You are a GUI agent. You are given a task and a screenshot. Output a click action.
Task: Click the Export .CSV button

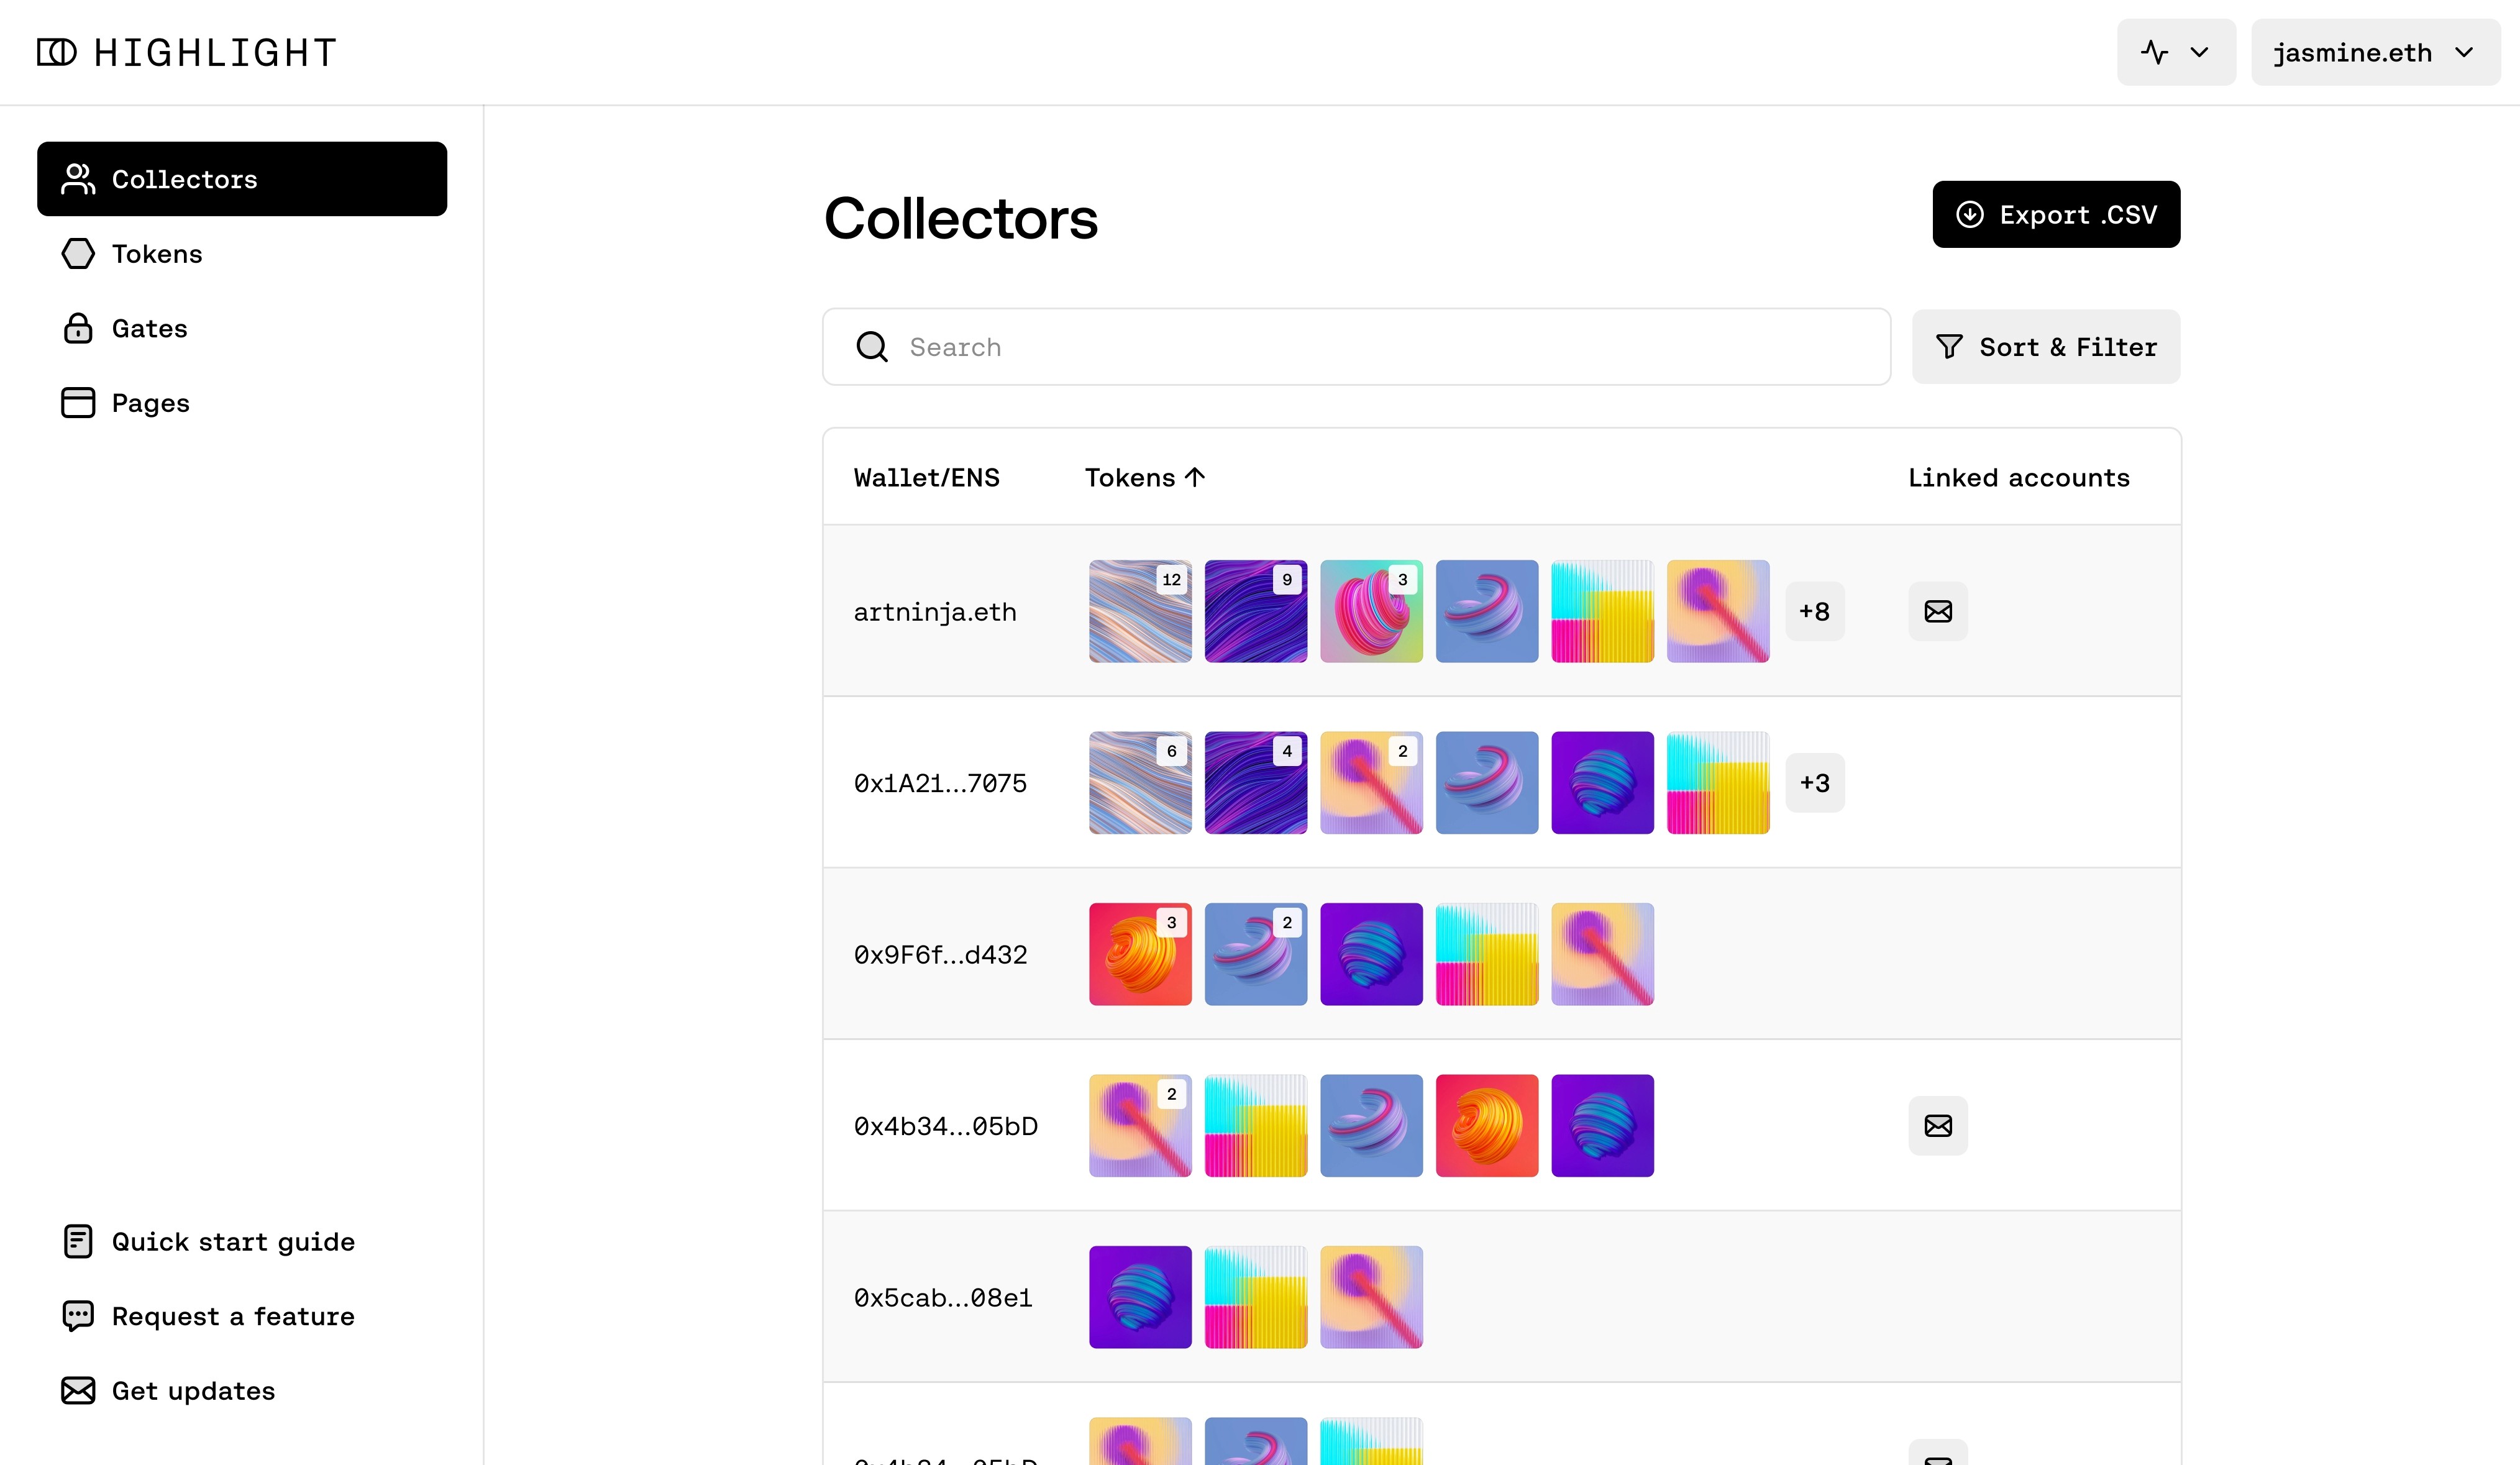pos(2056,215)
